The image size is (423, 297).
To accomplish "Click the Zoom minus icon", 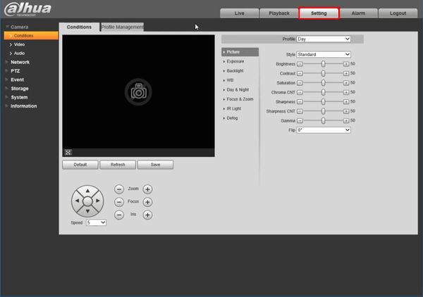I will point(119,189).
